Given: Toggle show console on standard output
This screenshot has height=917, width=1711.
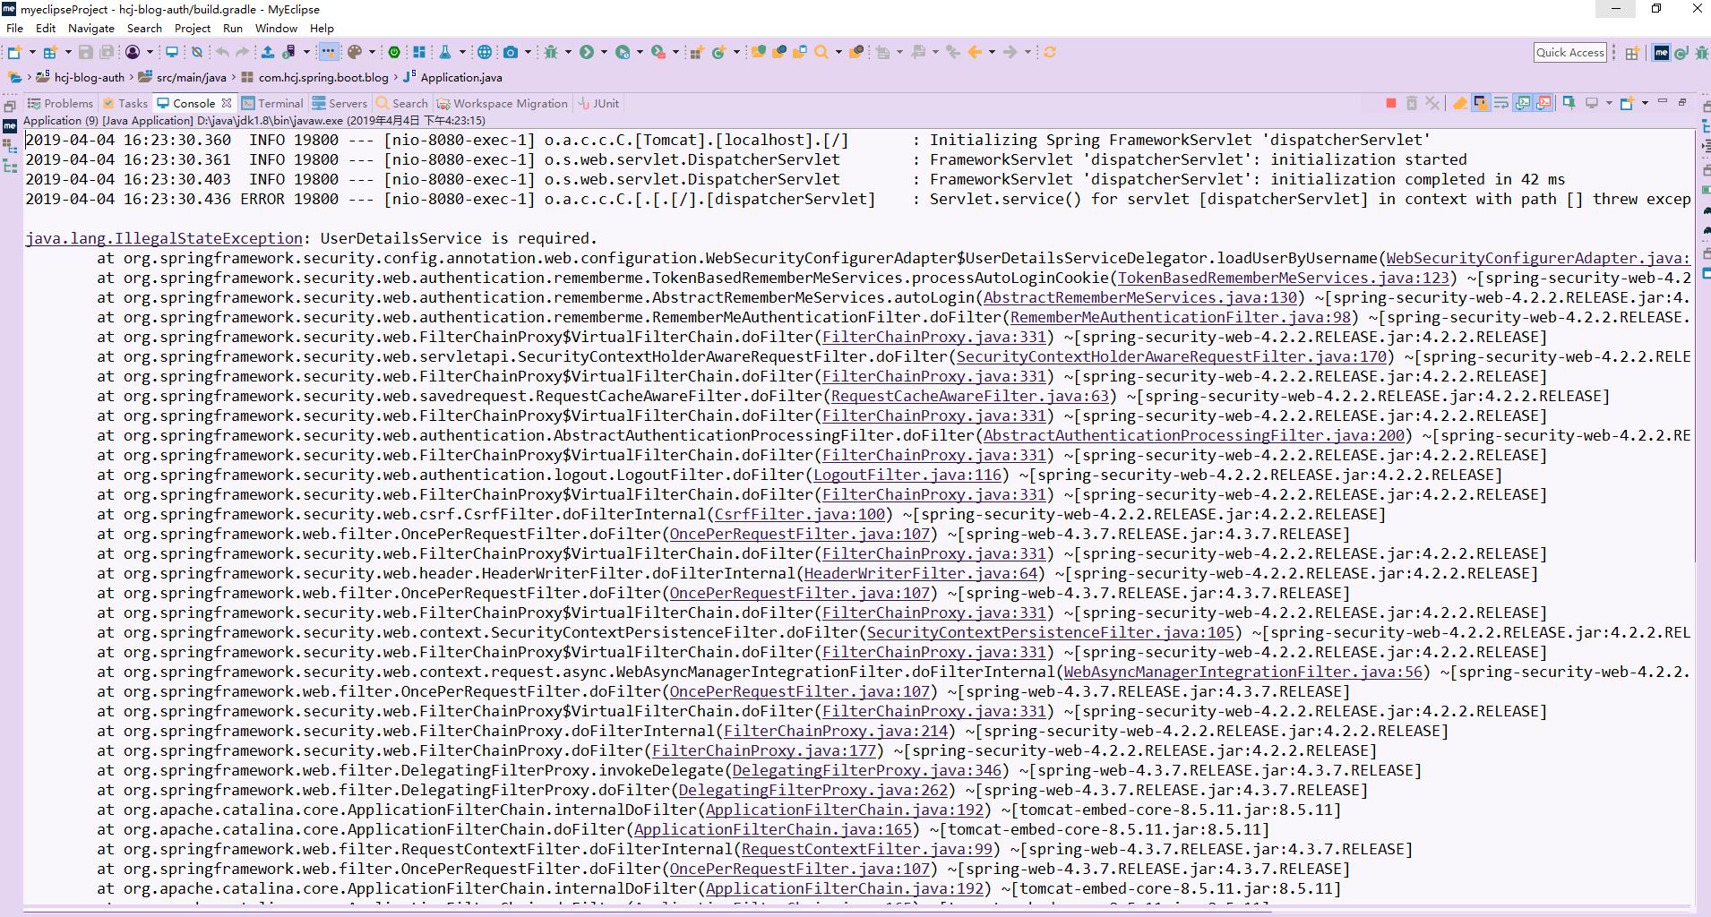Looking at the screenshot, I should [x=1523, y=103].
